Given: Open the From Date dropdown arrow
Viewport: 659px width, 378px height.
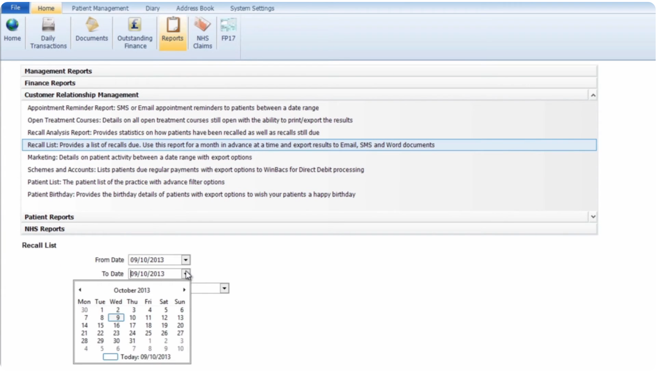Looking at the screenshot, I should (x=186, y=260).
